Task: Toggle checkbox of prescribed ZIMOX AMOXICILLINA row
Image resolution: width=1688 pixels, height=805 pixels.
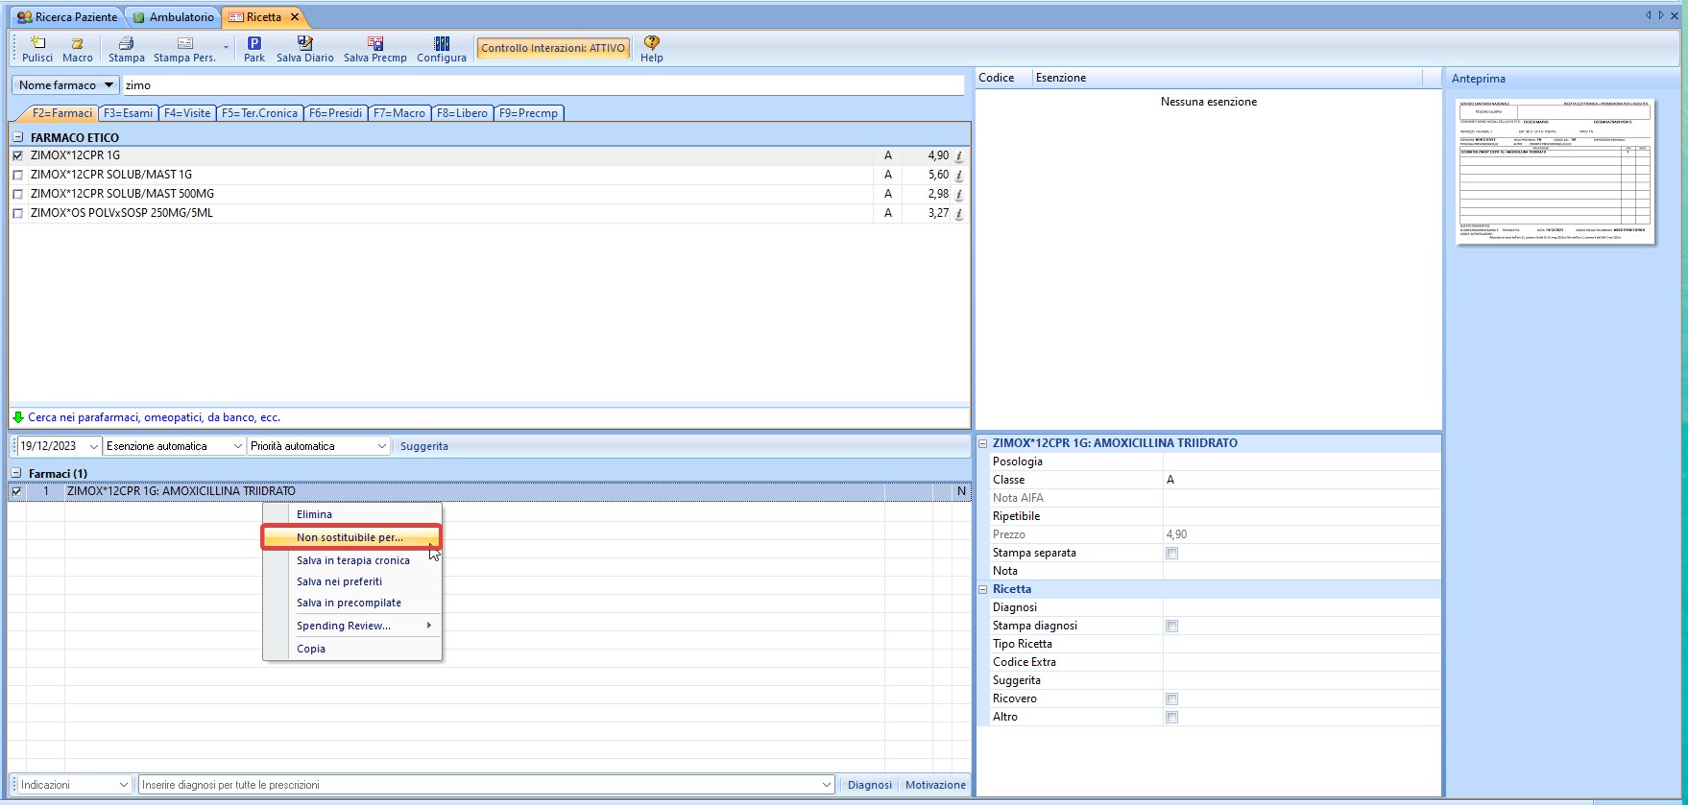Action: pos(16,491)
